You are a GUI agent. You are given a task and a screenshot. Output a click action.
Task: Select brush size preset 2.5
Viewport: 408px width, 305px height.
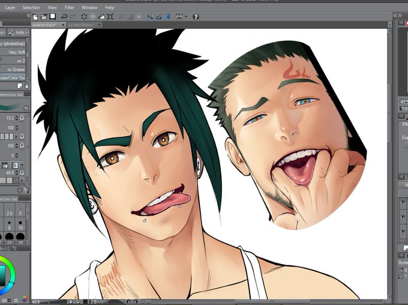pos(10,211)
